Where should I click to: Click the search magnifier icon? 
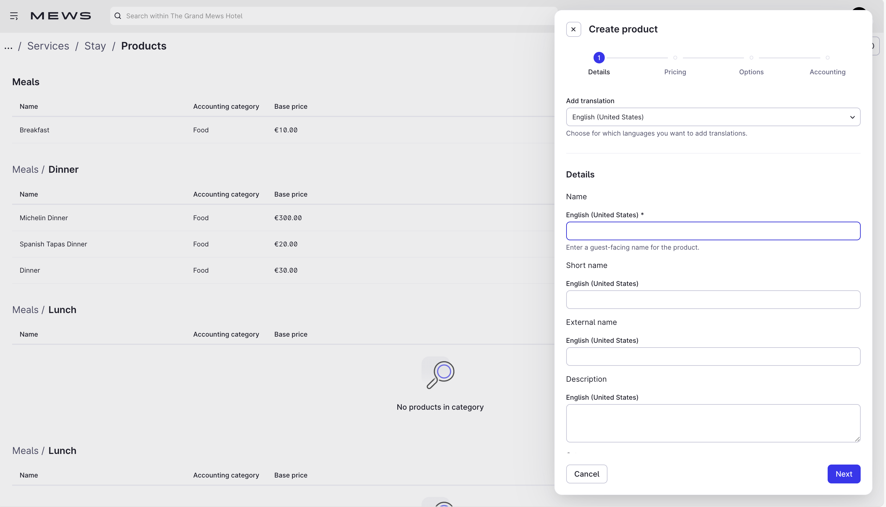(118, 16)
